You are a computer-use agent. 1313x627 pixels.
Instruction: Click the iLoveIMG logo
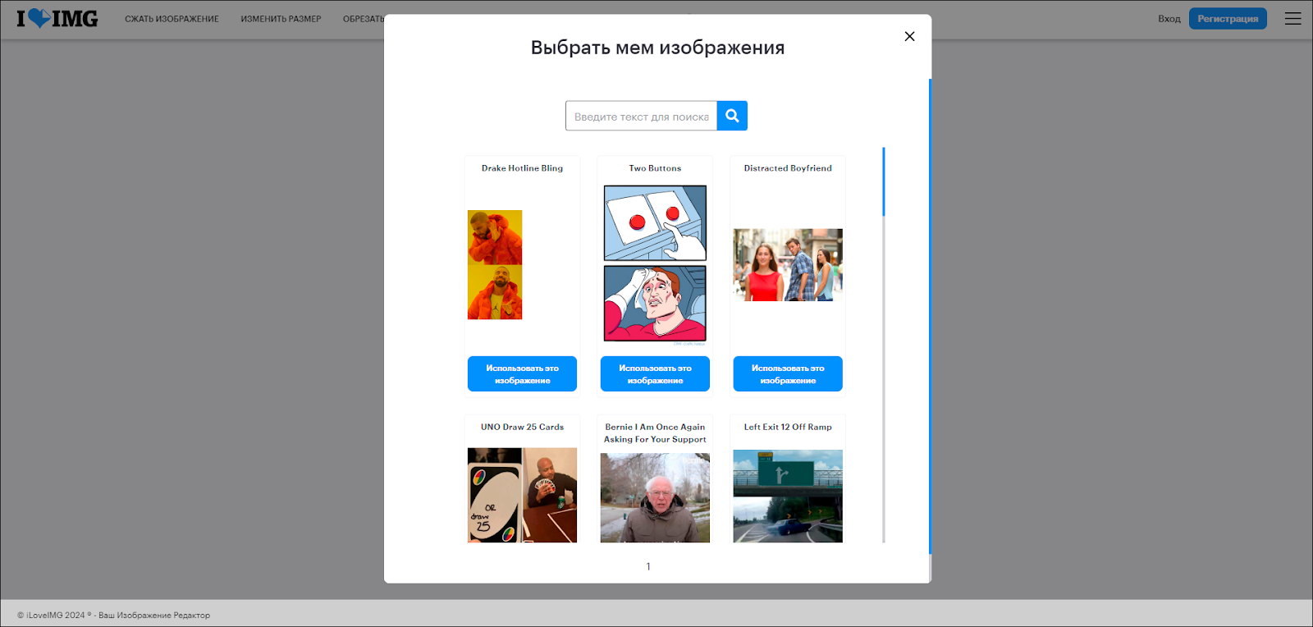point(57,18)
